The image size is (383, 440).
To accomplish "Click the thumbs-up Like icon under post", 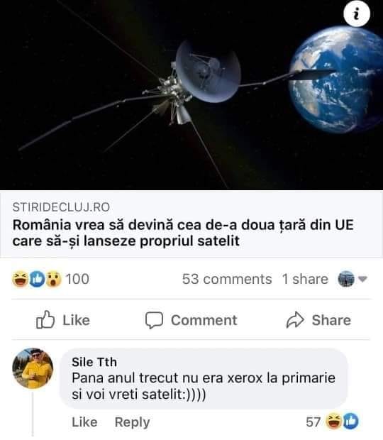I will pos(45,320).
